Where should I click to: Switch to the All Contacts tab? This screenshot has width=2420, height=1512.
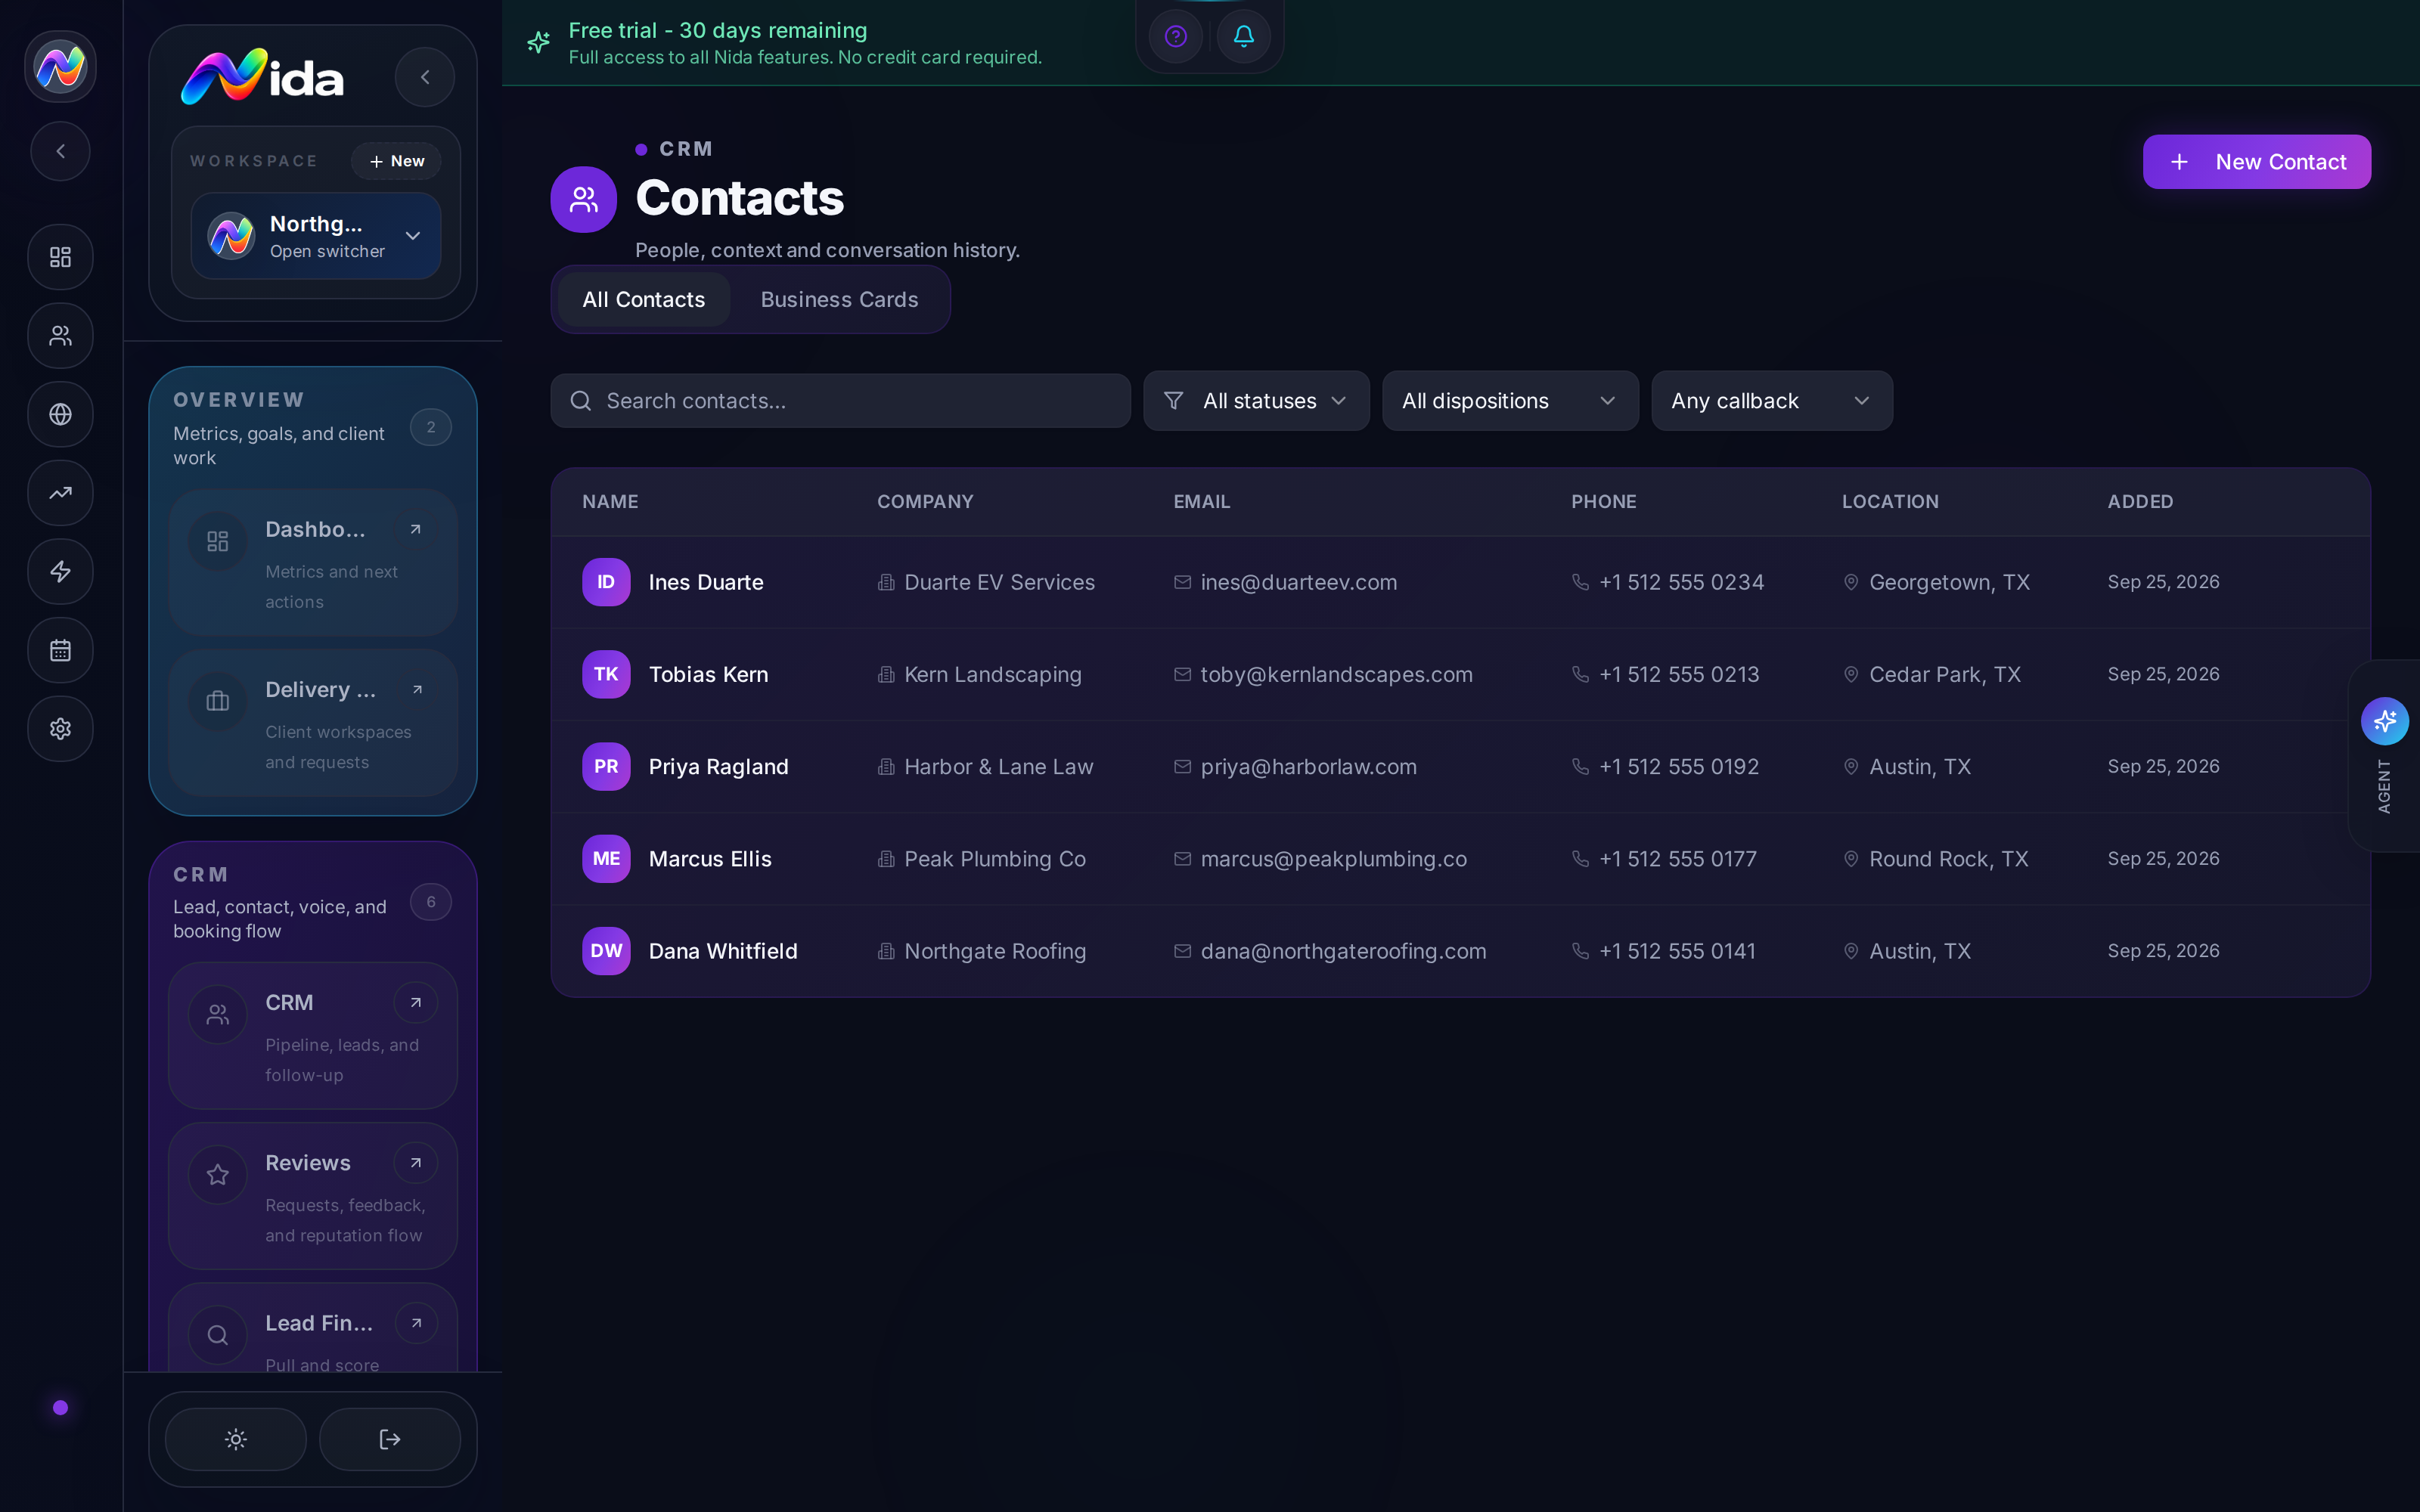pyautogui.click(x=644, y=299)
